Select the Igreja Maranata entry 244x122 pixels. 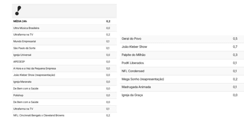pos(64,82)
